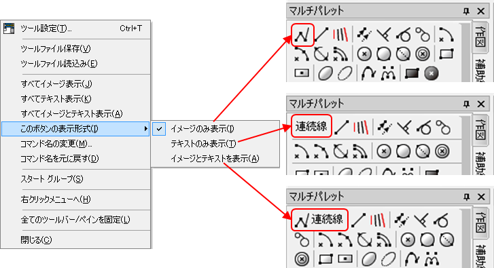
Task: Select the single line tool in the middle palette
Action: click(x=342, y=128)
